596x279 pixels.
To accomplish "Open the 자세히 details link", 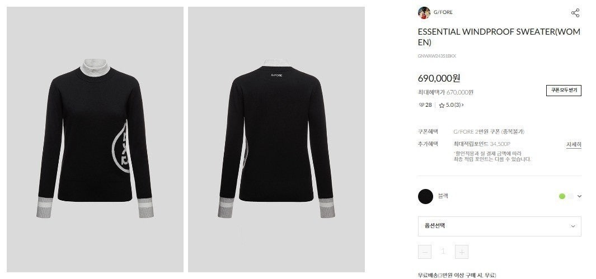I will click(x=574, y=145).
